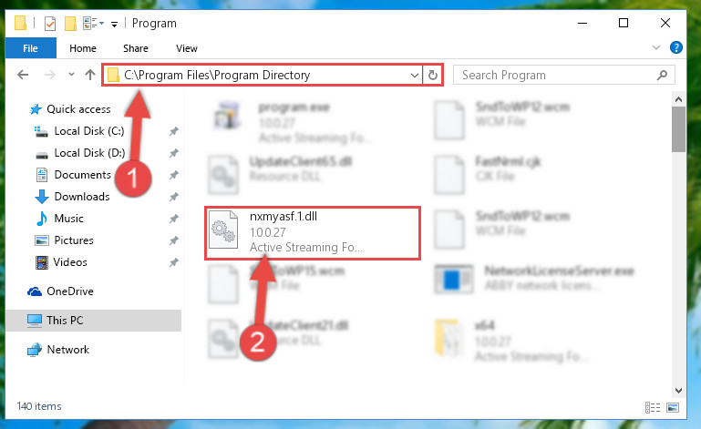
Task: Open Help via the blue question icon
Action: point(676,47)
